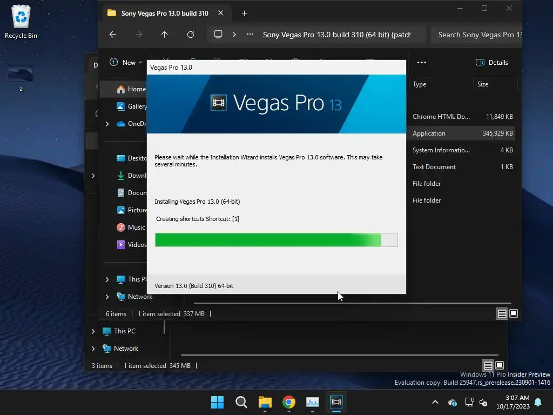Open the New item dropdown
The height and width of the screenshot is (415, 553).
point(126,63)
